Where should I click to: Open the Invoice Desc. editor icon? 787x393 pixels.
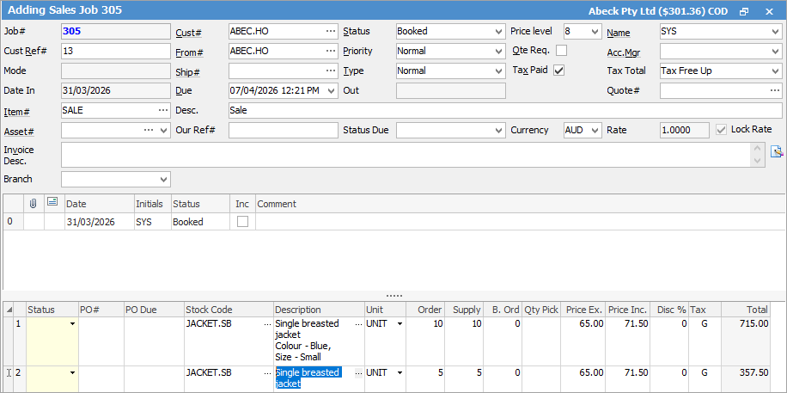coord(777,152)
